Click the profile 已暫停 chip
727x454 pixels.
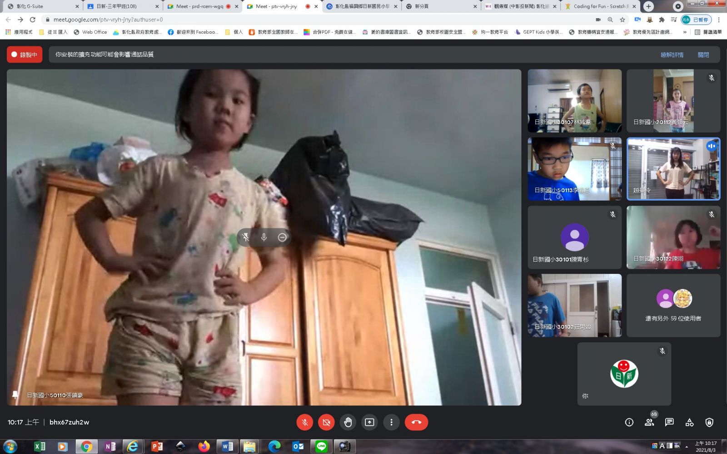696,20
